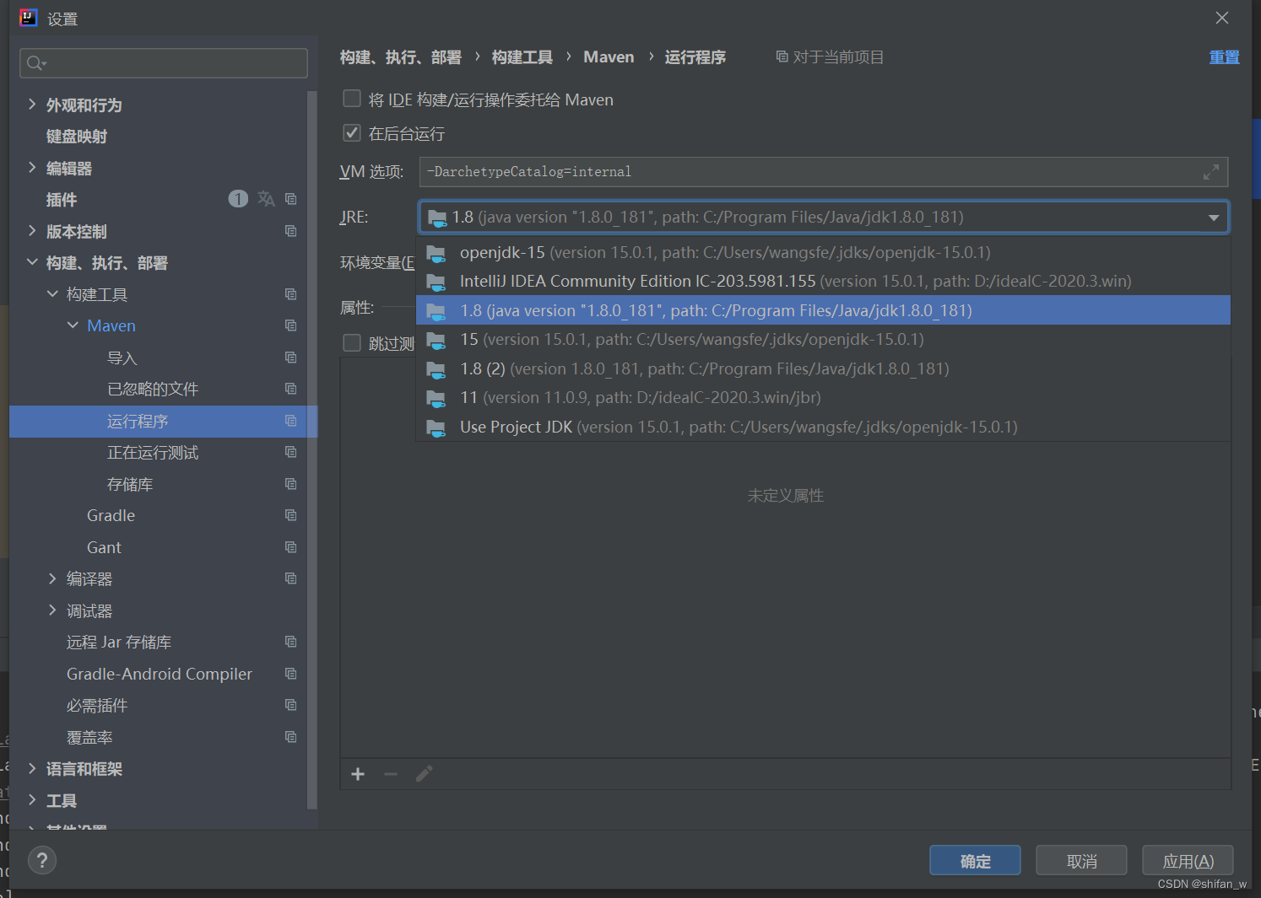Click the project-level icon beside 覆盖率
Image resolution: width=1261 pixels, height=898 pixels.
point(291,737)
